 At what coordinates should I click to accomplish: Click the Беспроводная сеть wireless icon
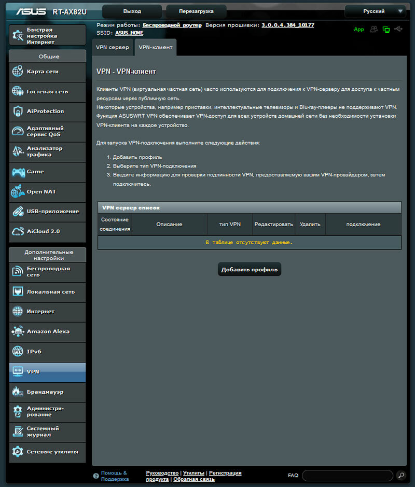(18, 271)
